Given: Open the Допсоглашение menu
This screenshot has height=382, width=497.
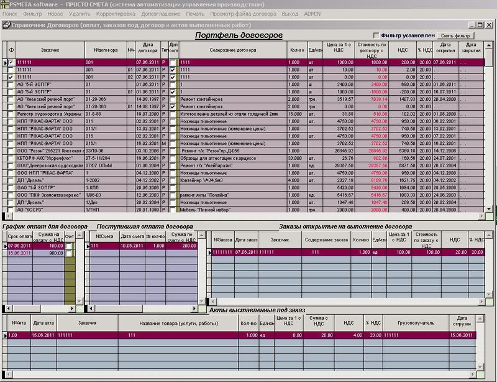Looking at the screenshot, I should [x=161, y=14].
